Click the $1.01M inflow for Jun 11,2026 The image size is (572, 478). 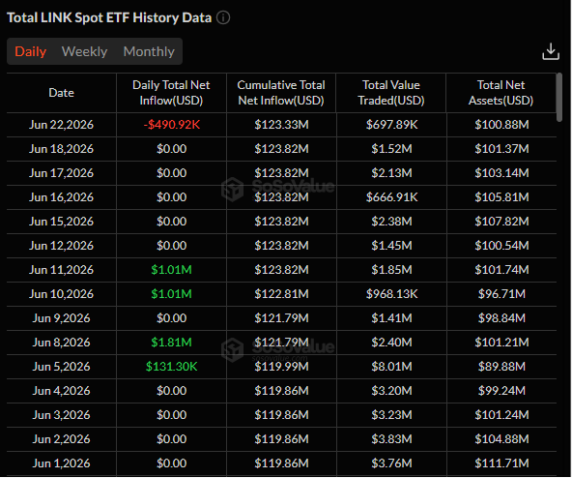point(171,270)
